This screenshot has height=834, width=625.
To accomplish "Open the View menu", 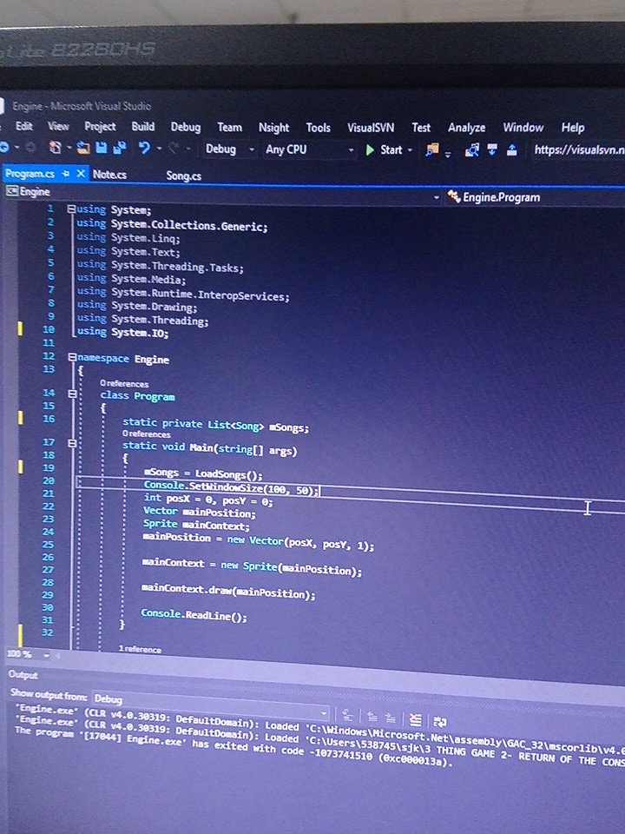I will tap(58, 126).
